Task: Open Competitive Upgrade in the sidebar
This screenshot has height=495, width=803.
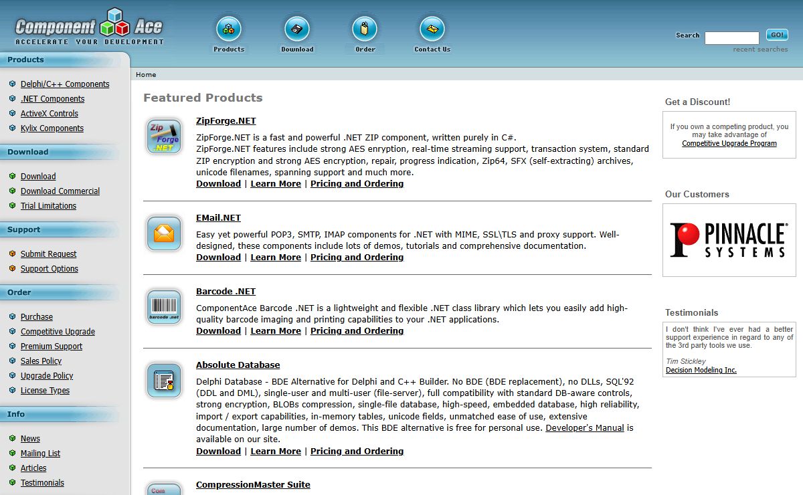Action: coord(58,332)
